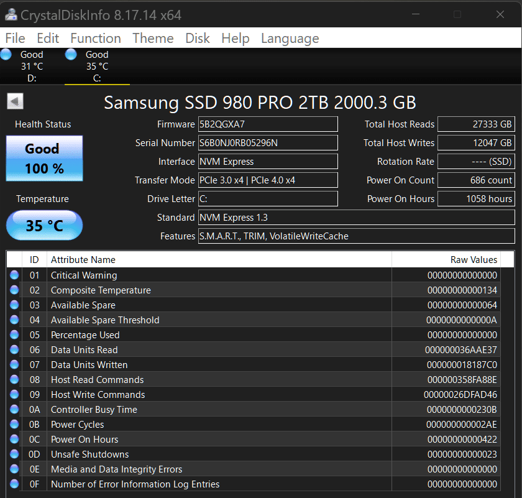
Task: Click the ID column header
Action: click(x=34, y=259)
